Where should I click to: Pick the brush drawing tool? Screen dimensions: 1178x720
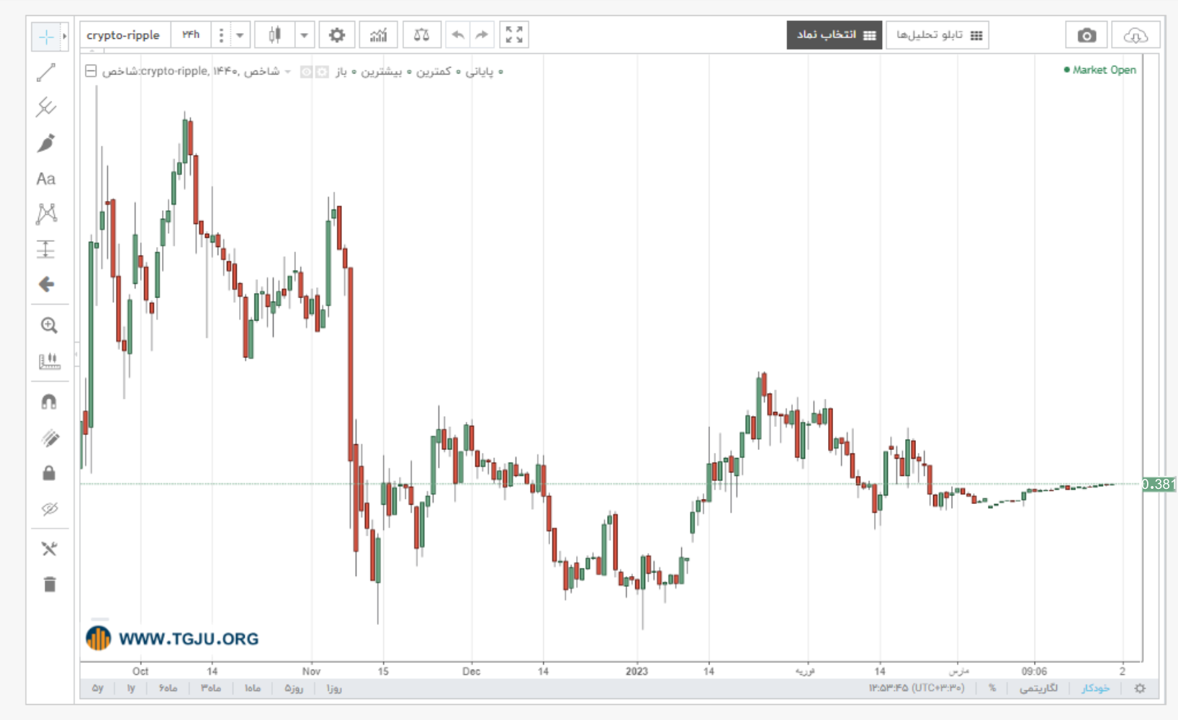pos(46,143)
